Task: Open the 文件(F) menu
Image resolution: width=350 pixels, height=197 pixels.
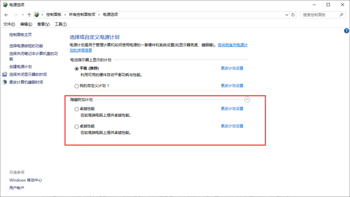Action: 9,24
